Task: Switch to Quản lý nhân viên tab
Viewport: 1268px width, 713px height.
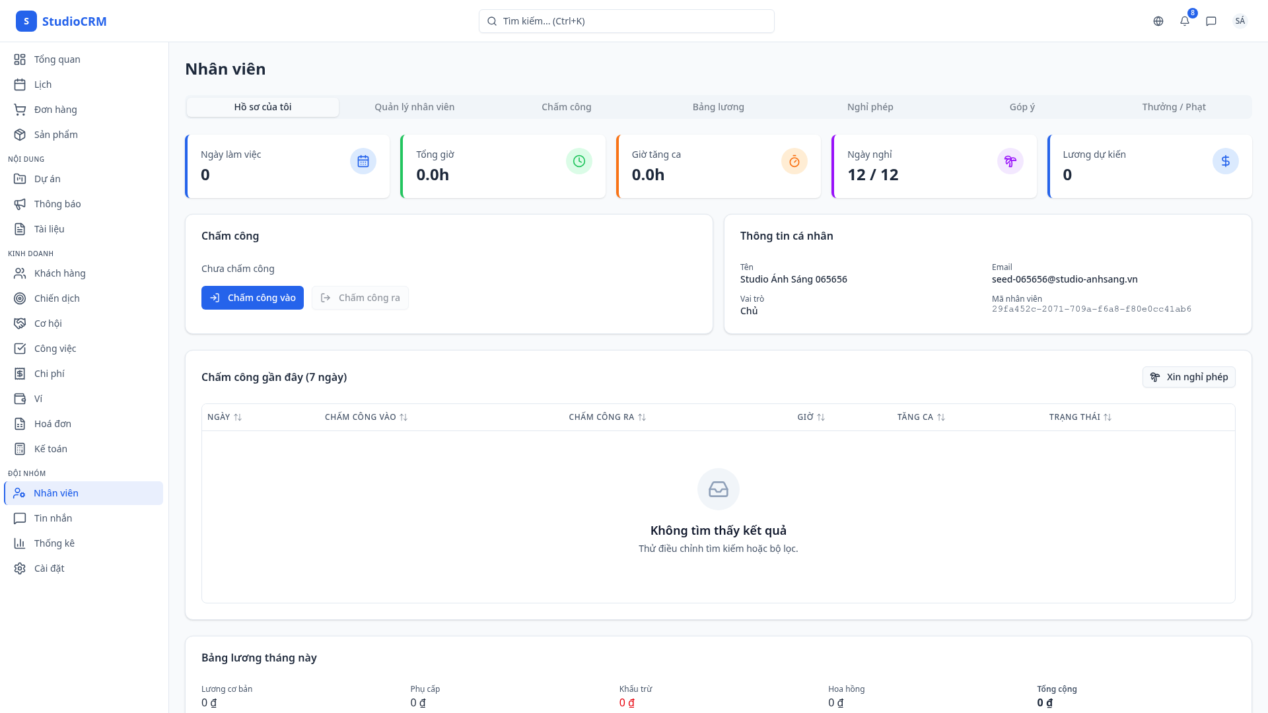Action: pos(414,107)
